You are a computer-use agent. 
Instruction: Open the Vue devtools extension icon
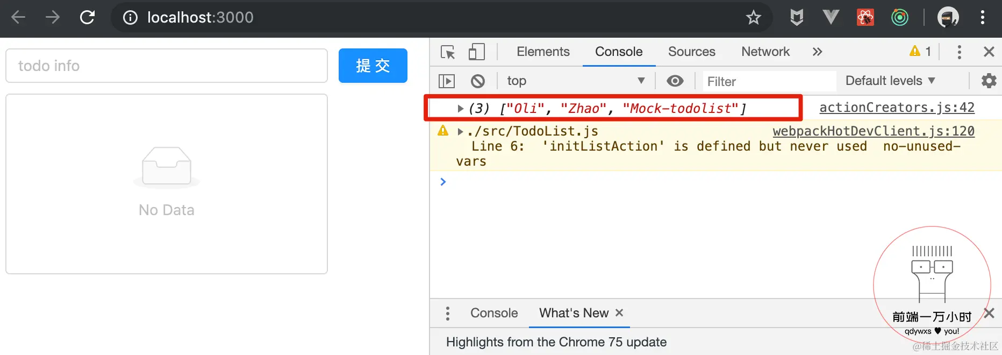[x=831, y=17]
